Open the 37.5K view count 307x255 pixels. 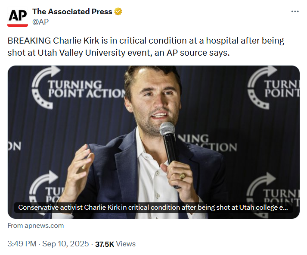click(x=105, y=244)
